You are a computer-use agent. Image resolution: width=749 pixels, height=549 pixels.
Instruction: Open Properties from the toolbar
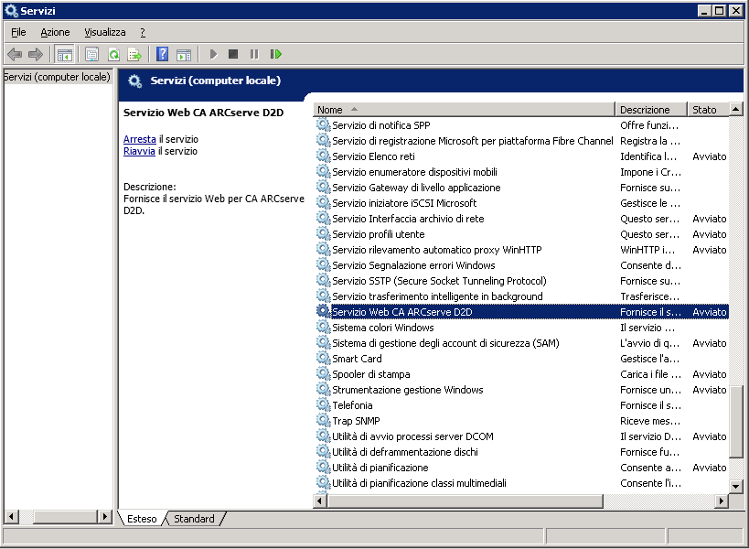pos(91,55)
